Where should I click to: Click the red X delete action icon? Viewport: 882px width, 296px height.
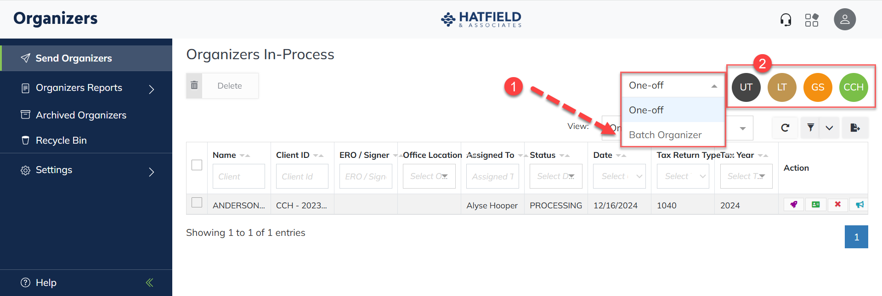tap(837, 205)
